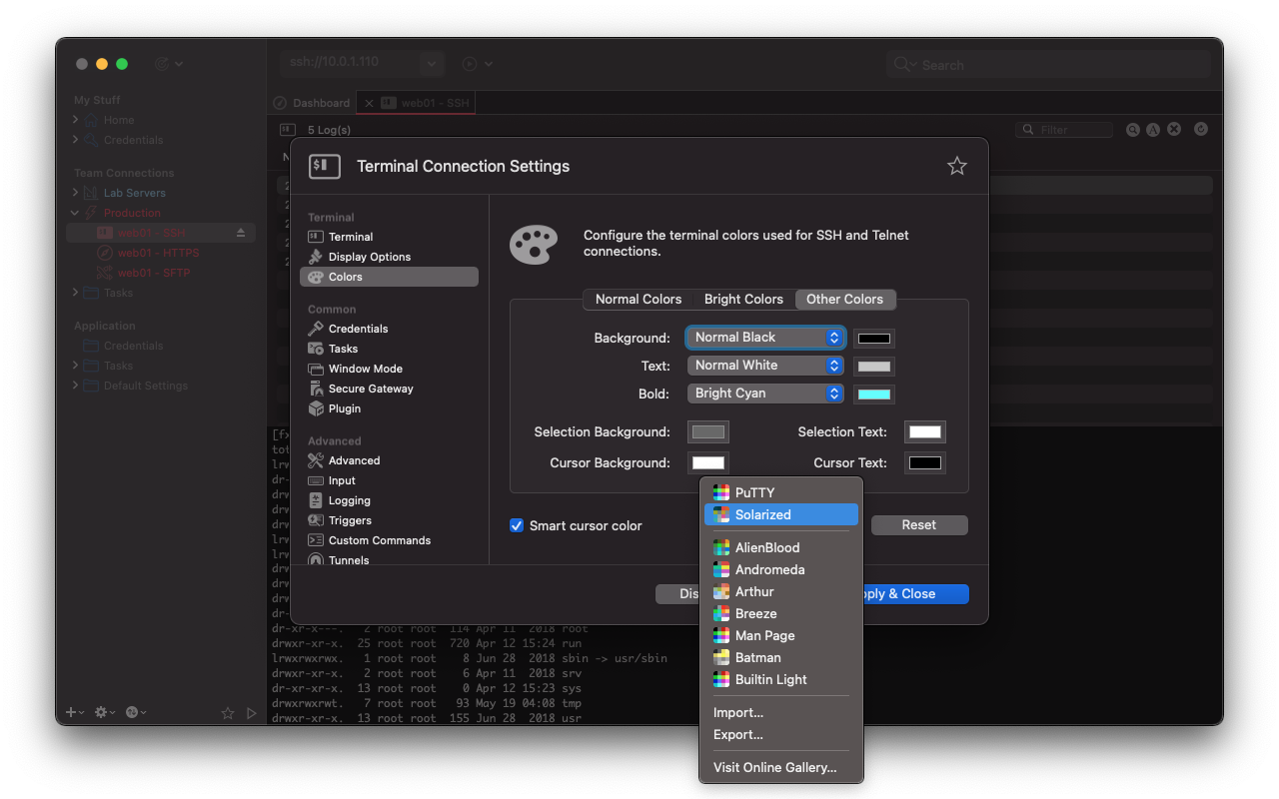
Task: Open Text color dropdown
Action: point(765,366)
